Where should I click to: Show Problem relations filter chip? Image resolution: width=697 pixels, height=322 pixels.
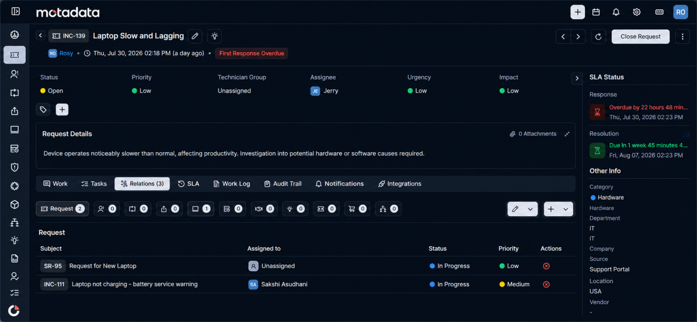pyautogui.click(x=107, y=209)
